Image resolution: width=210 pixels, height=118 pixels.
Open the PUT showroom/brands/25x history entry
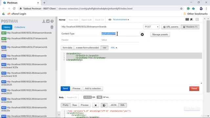pyautogui.click(x=24, y=109)
